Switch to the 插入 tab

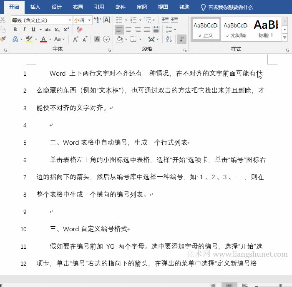click(x=35, y=7)
